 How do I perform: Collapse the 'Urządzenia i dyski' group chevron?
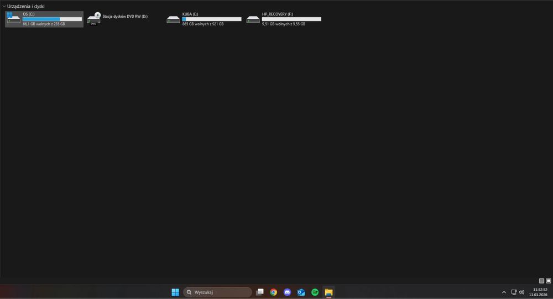tap(4, 6)
